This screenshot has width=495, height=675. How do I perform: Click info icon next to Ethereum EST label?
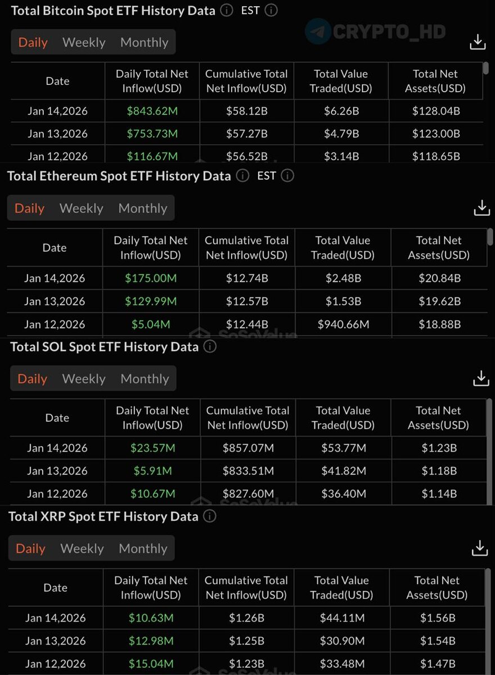tap(287, 175)
